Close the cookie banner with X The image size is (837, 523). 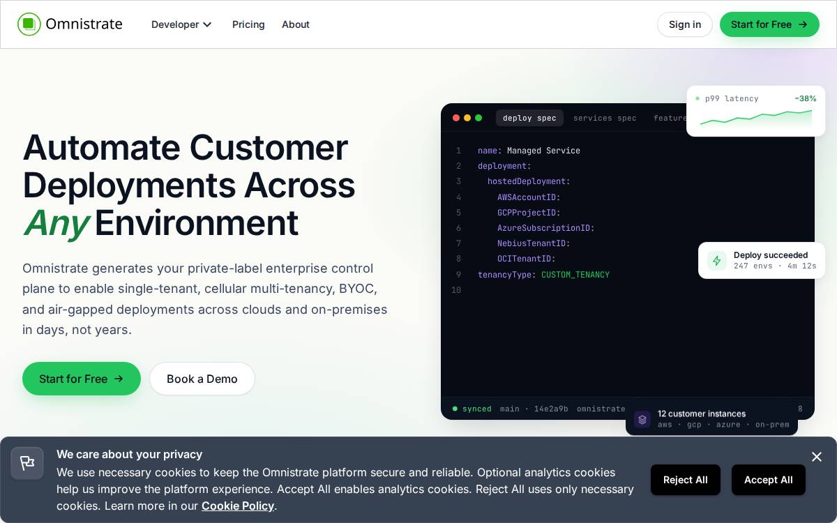click(x=817, y=457)
